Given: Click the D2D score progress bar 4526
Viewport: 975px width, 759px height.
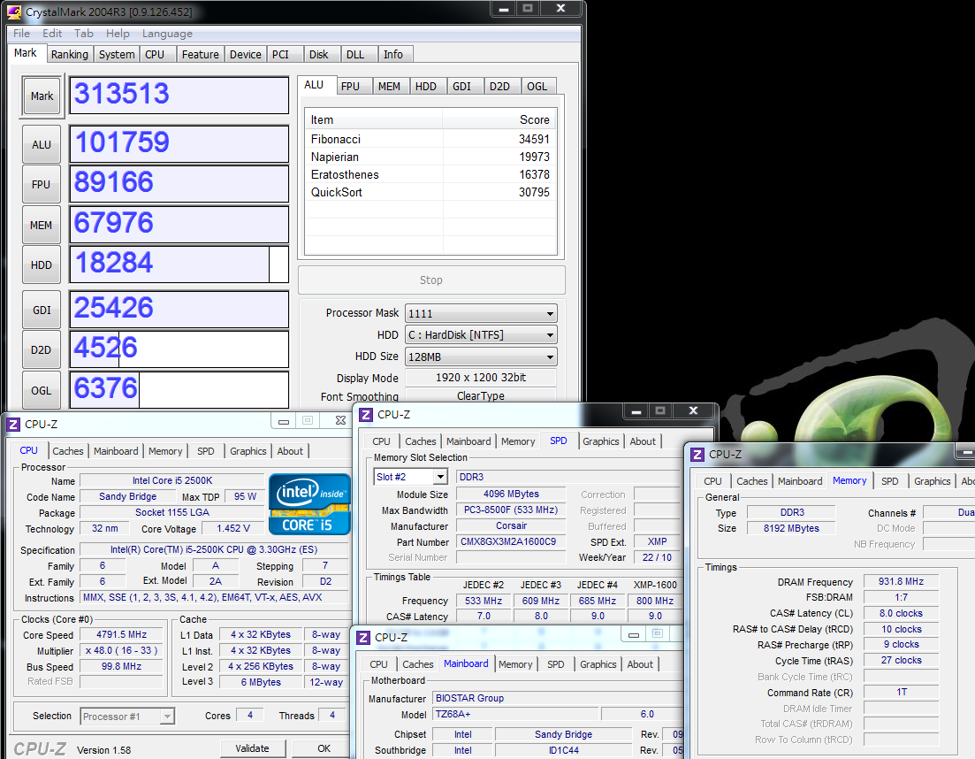Looking at the screenshot, I should 179,349.
